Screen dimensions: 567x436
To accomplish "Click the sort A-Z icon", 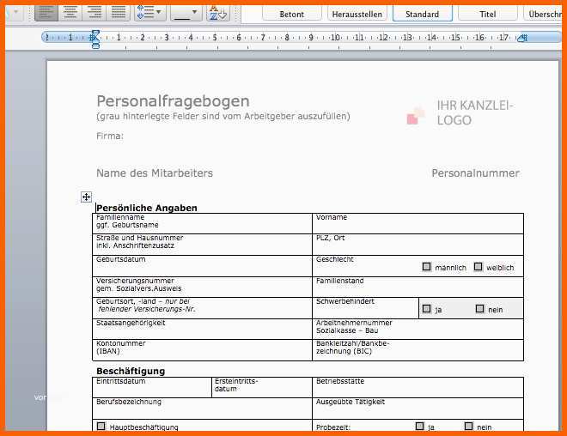I will tap(218, 13).
